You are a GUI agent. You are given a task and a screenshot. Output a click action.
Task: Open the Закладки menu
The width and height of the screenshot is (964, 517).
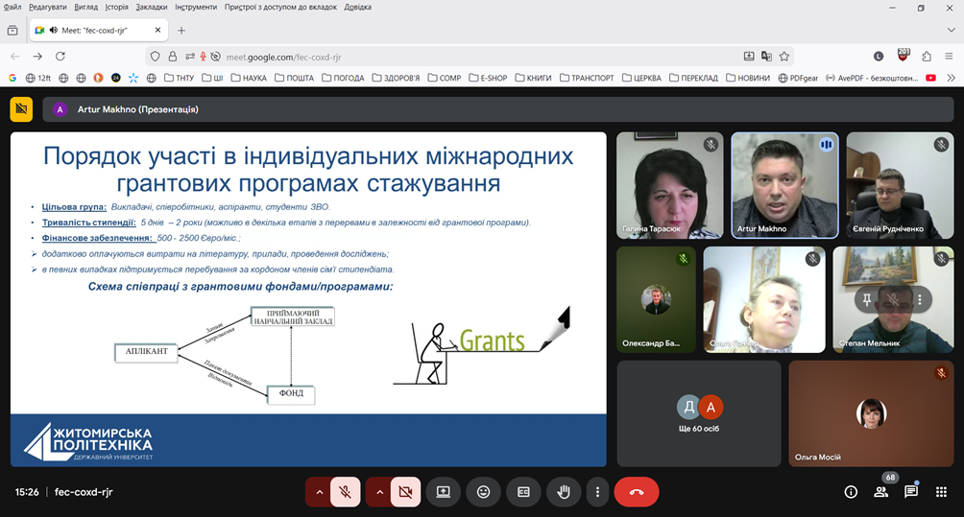pos(151,7)
